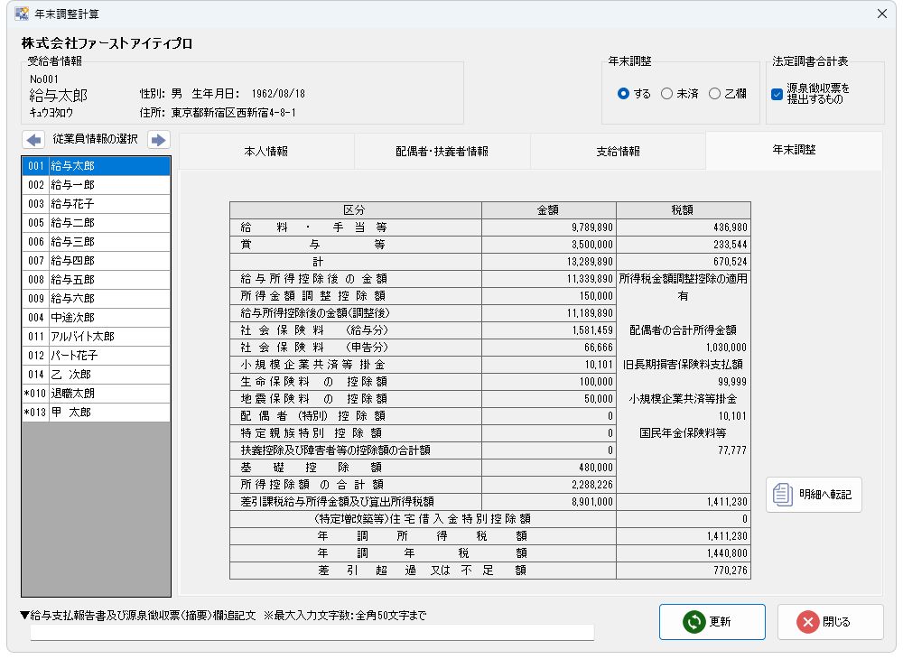Click the next employee right arrow icon
Image resolution: width=903 pixels, height=659 pixels.
point(158,140)
